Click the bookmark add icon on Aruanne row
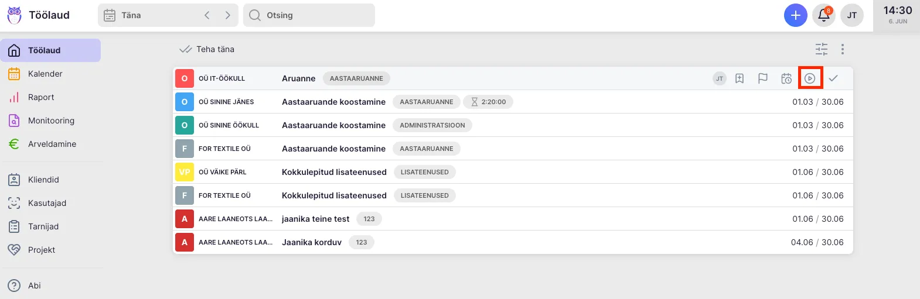Screen dimensions: 920x299 click(x=740, y=78)
